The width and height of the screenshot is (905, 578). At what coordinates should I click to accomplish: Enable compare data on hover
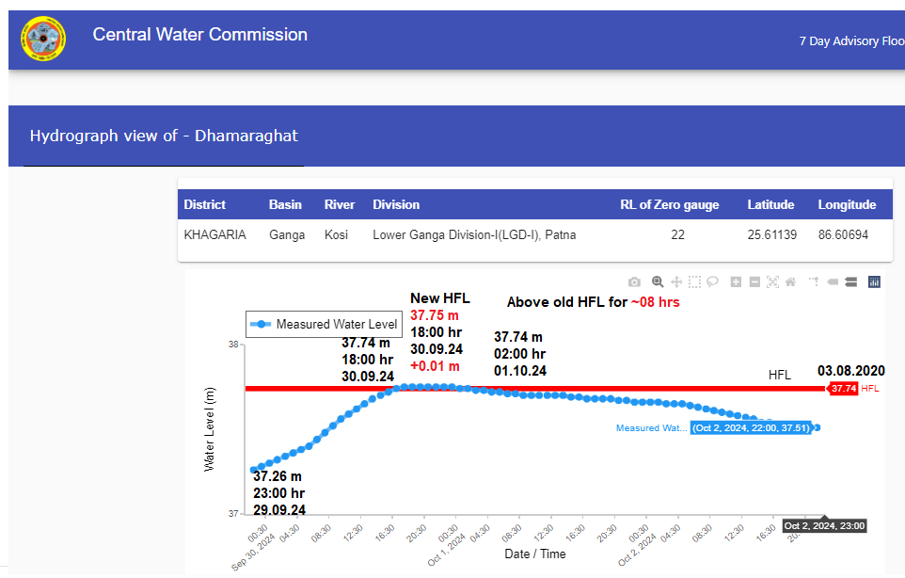click(850, 281)
